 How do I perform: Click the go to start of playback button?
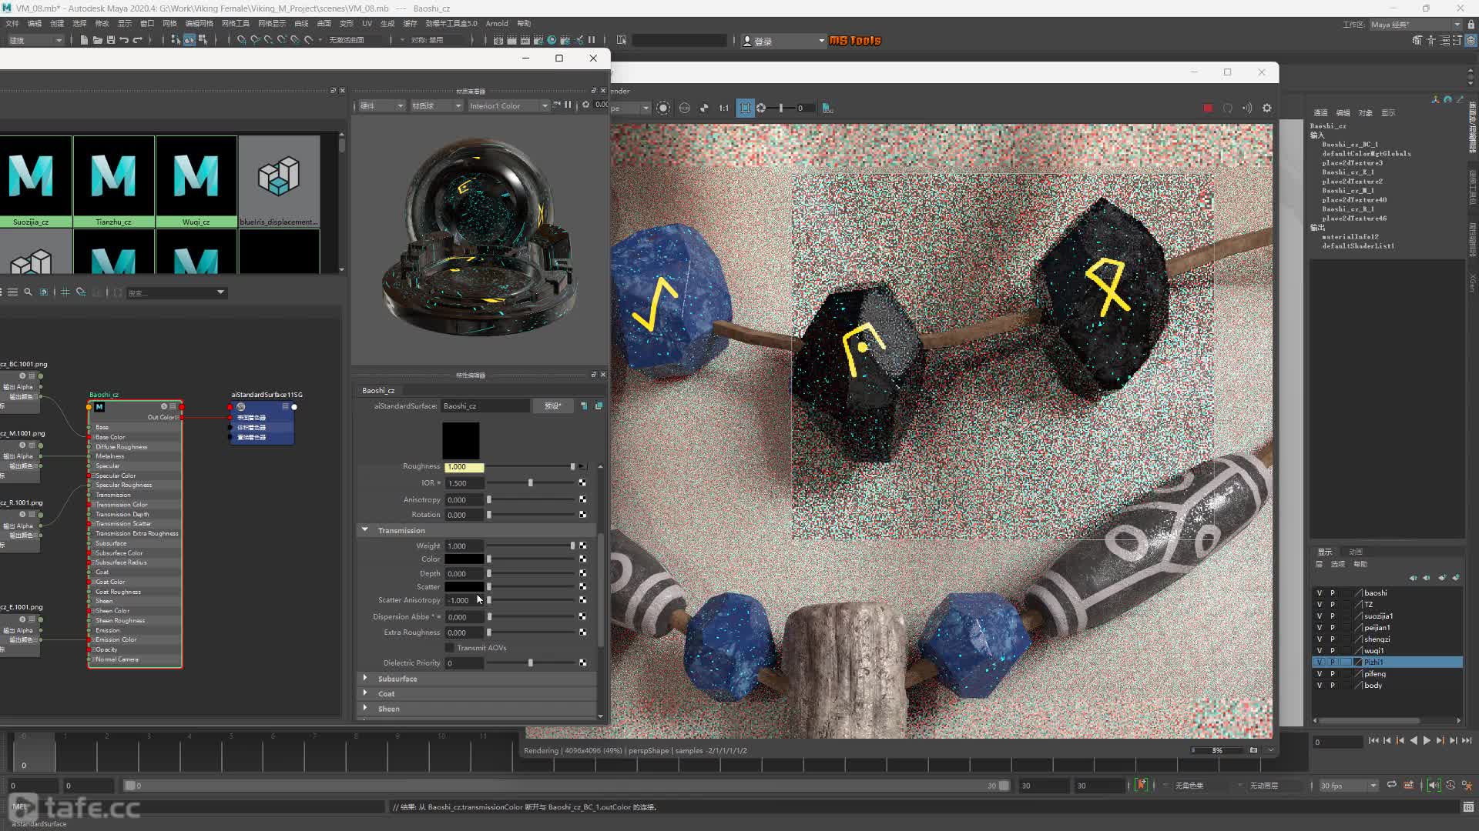(1373, 741)
